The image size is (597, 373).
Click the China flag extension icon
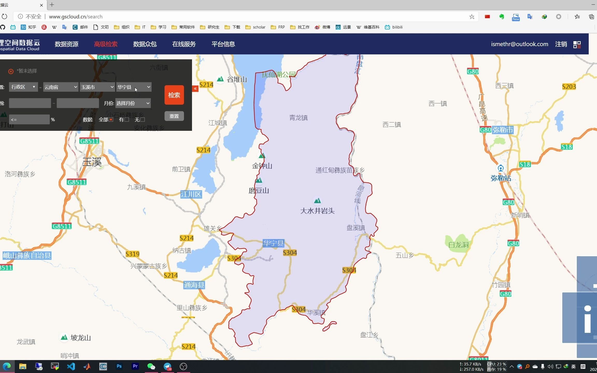487,17
